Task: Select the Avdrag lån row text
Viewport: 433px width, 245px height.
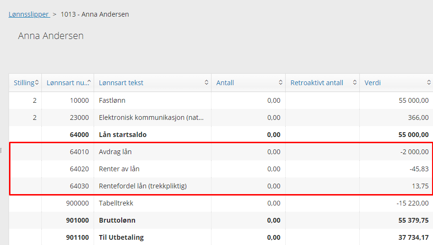Action: point(115,152)
